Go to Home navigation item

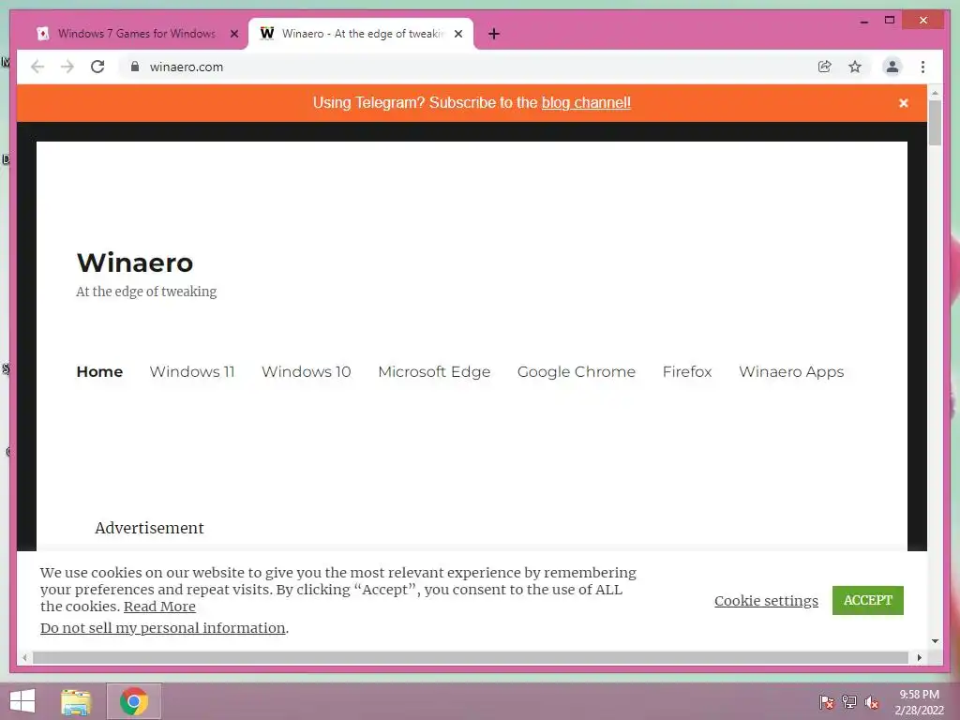point(99,371)
